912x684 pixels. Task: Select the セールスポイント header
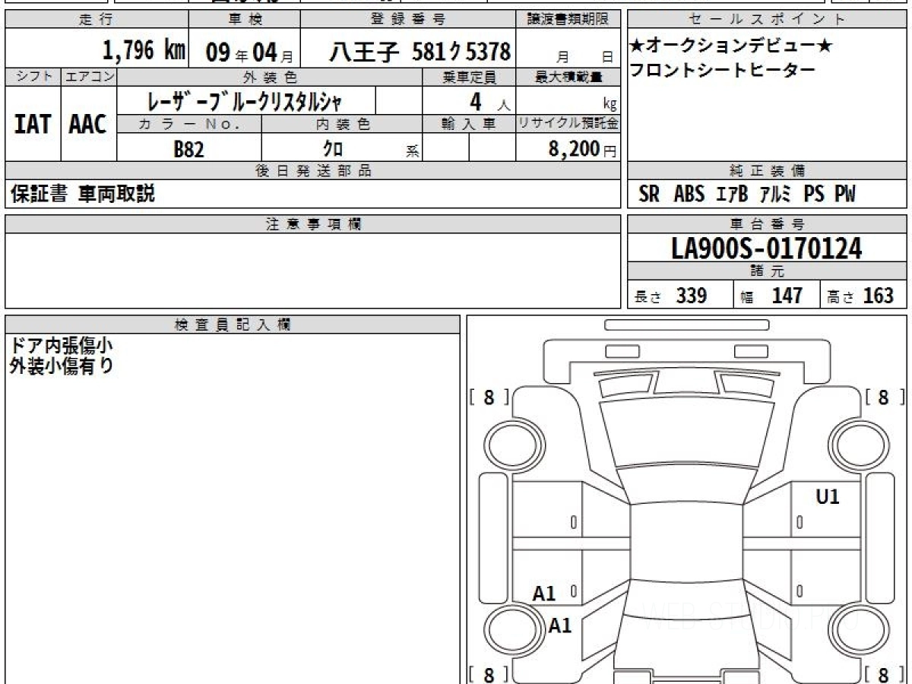coord(767,19)
